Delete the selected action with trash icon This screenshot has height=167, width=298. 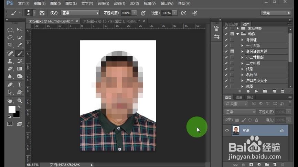[x=283, y=91]
